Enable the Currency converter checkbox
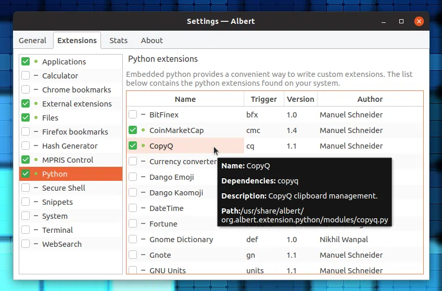The image size is (442, 291). (133, 161)
